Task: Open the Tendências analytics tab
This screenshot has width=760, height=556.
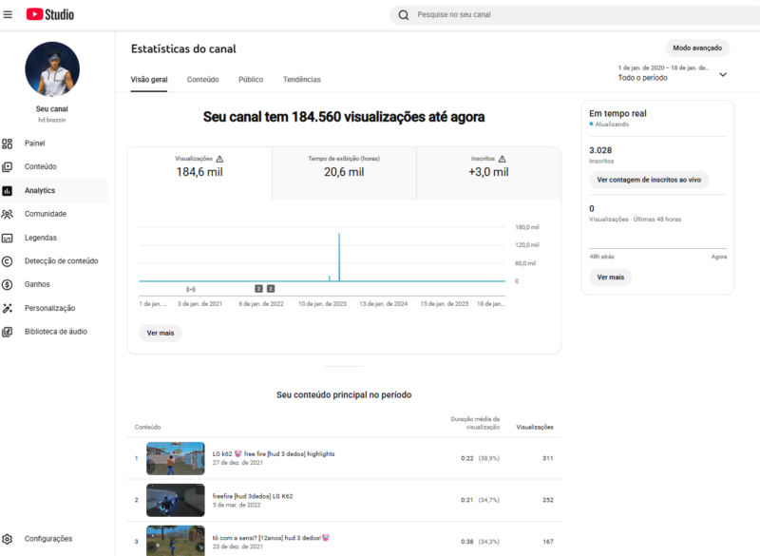Action: [302, 80]
